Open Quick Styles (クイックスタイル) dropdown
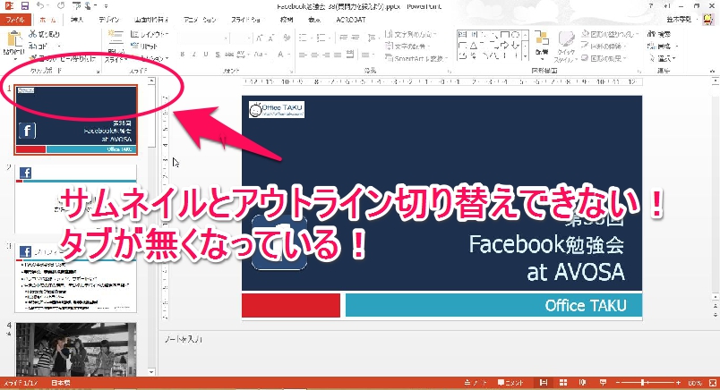This screenshot has height=390, width=720. point(565,47)
